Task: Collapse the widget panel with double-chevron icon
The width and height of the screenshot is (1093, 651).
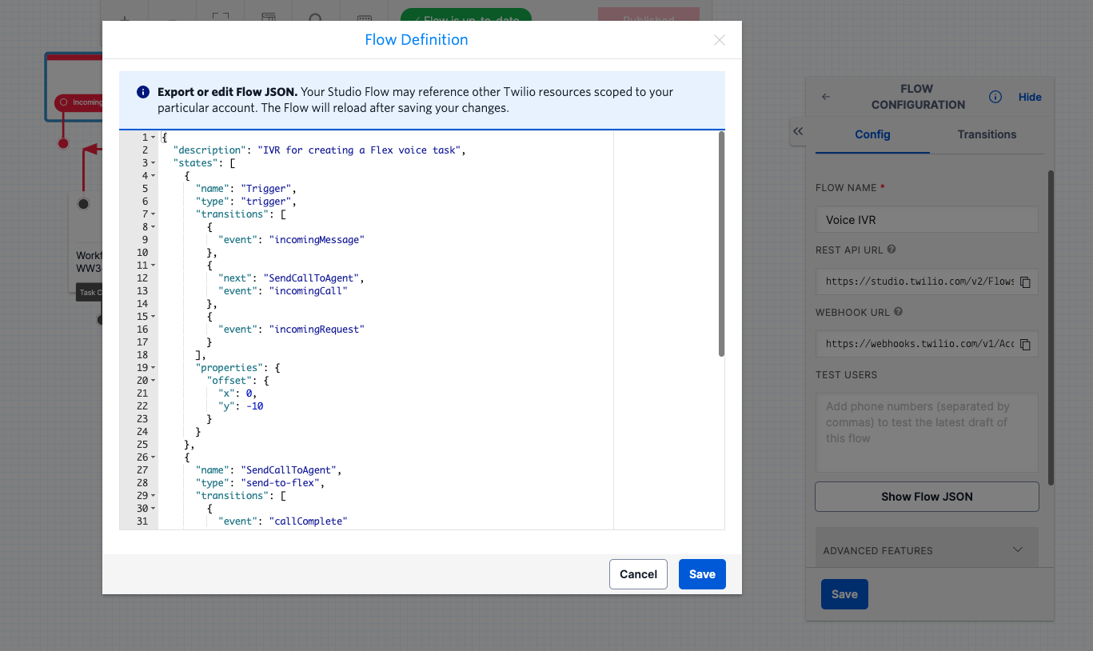Action: pyautogui.click(x=797, y=131)
